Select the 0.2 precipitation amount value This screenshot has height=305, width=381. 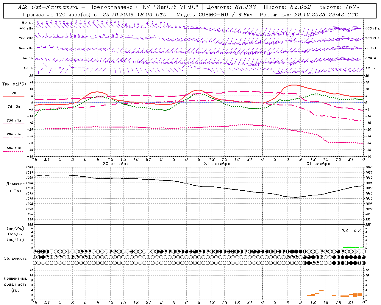[357, 231]
